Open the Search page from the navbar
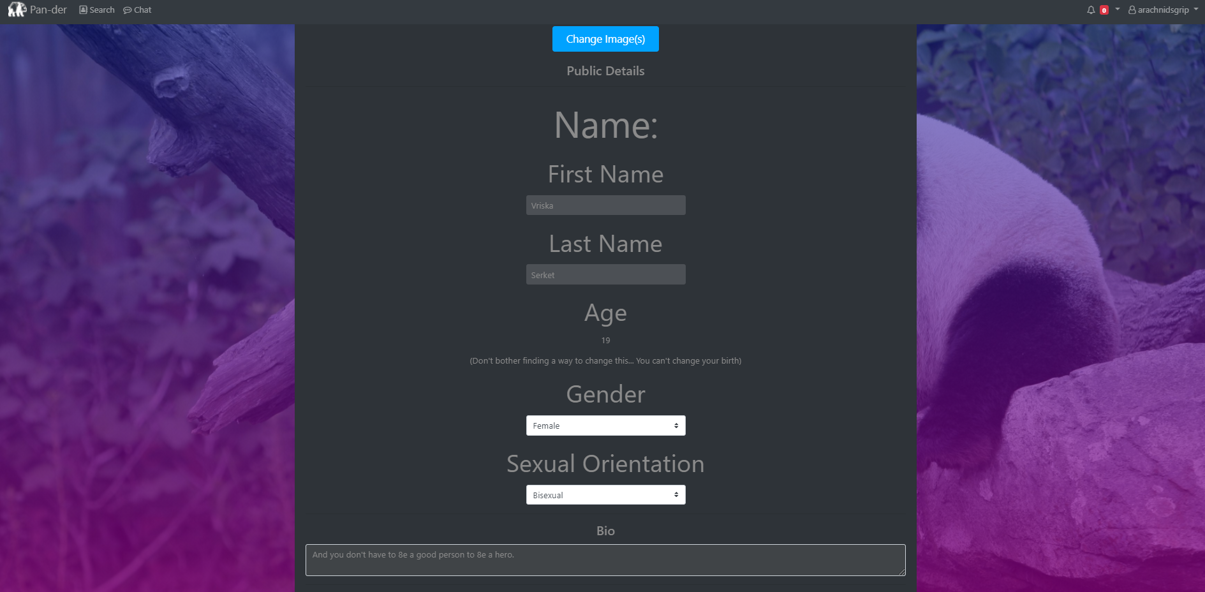 pos(101,10)
